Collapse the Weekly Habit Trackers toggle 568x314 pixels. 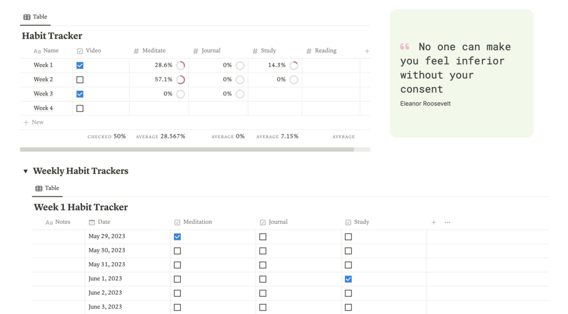(25, 171)
